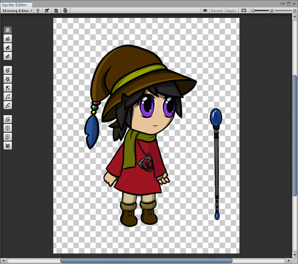
Task: Select the Edit Joints tool
Action: [8, 39]
